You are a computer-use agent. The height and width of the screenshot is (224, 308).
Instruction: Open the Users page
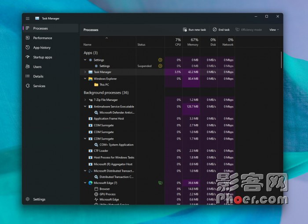51,67
